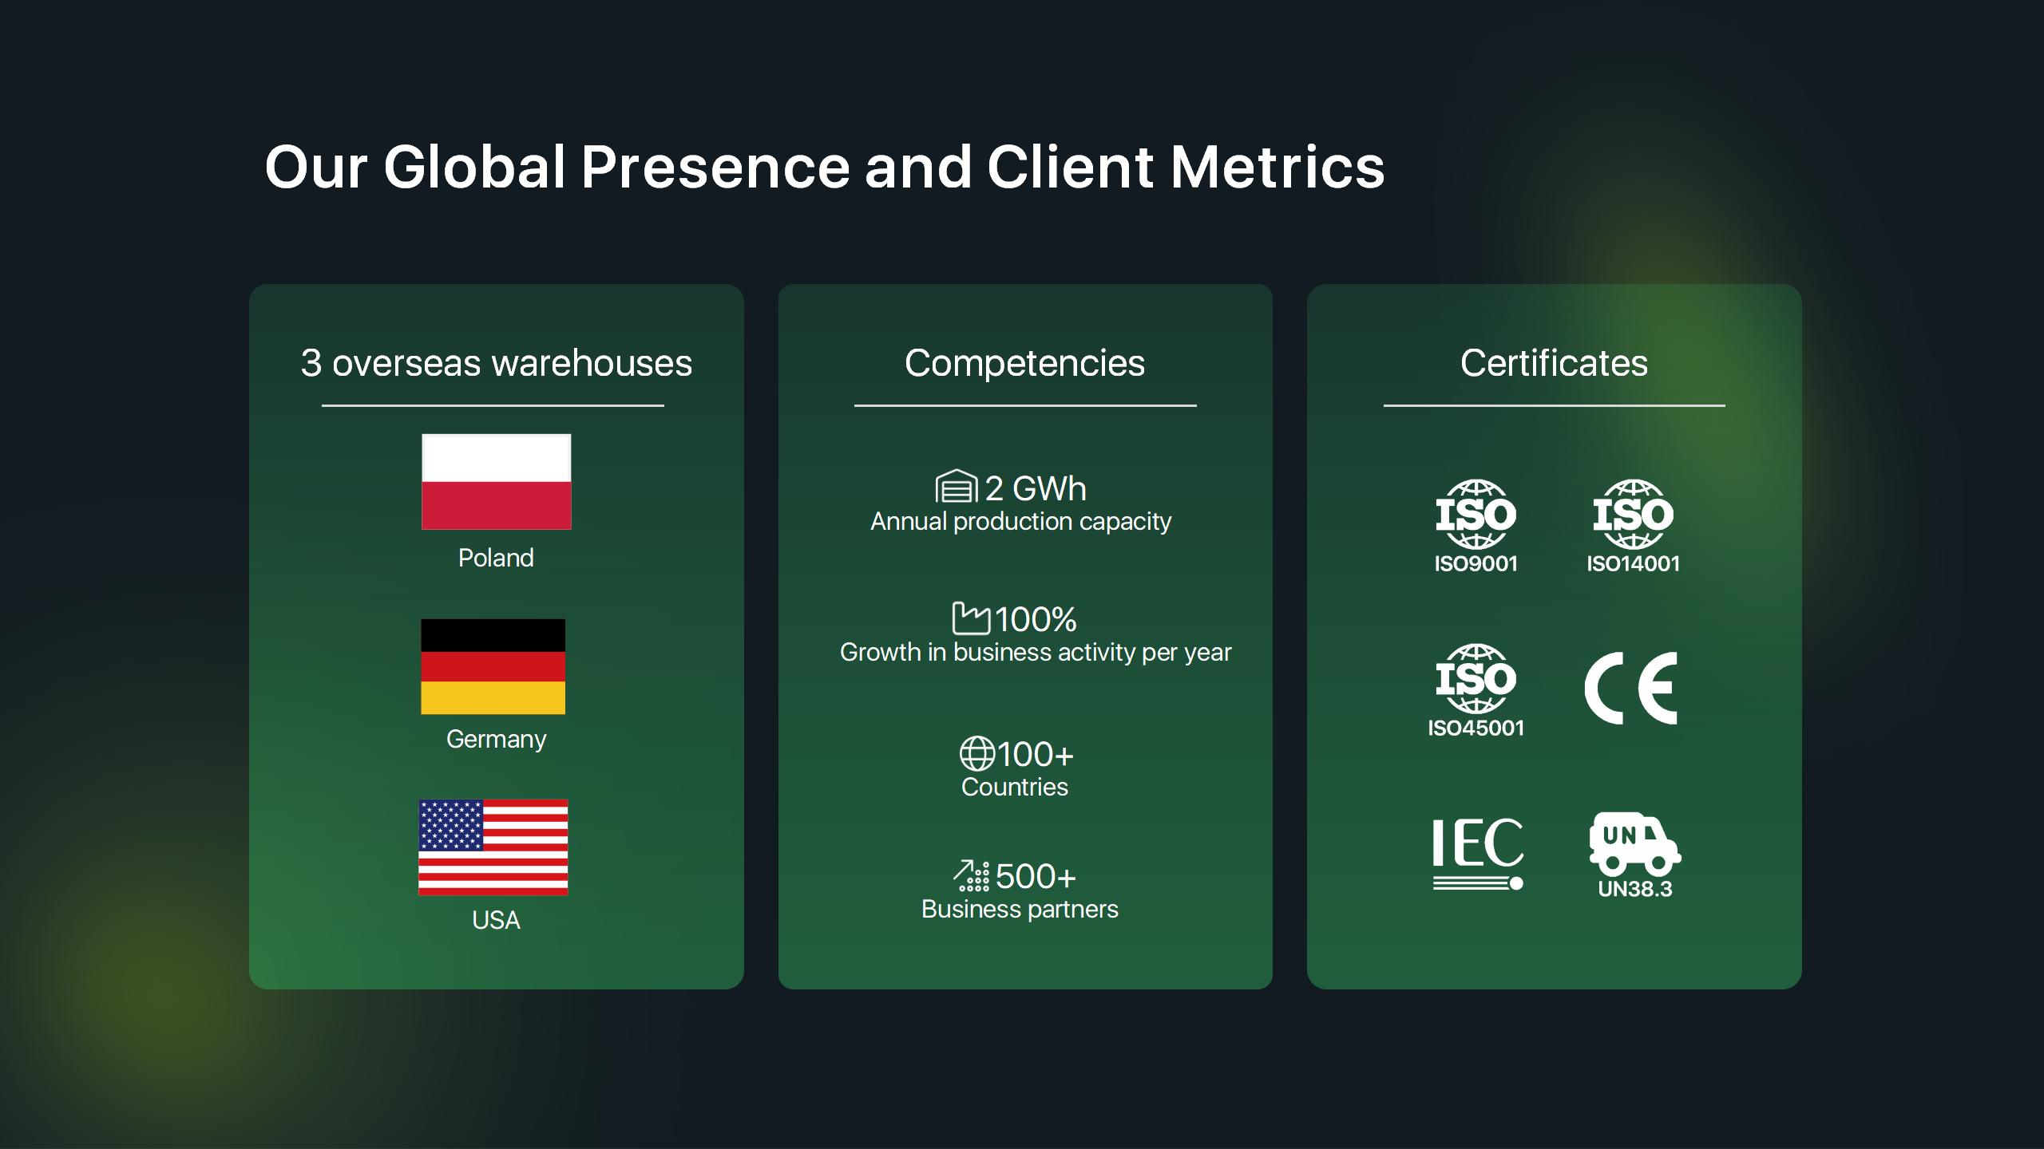Image resolution: width=2044 pixels, height=1149 pixels.
Task: Click the Poland flag image
Action: tap(496, 482)
